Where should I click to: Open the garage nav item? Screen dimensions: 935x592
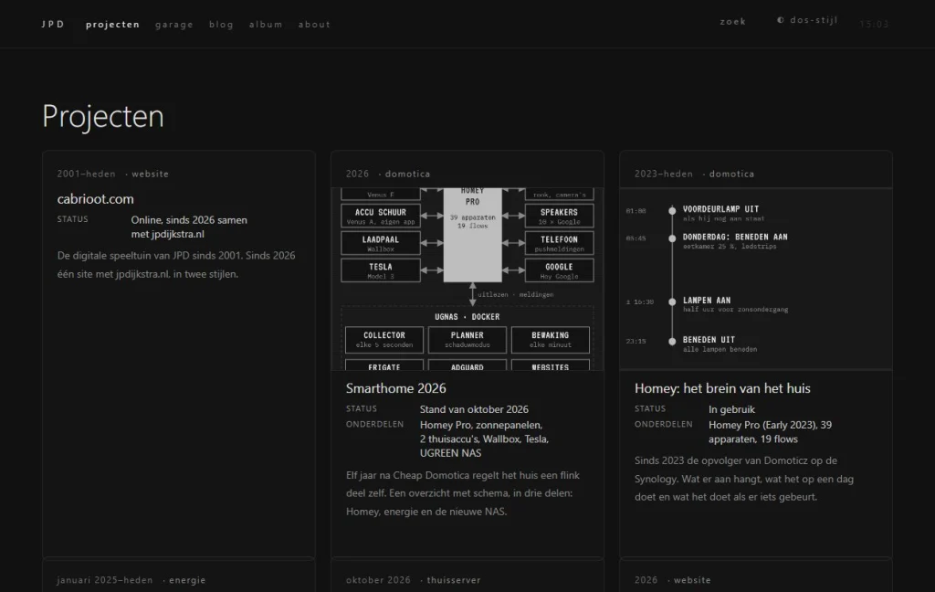(174, 25)
